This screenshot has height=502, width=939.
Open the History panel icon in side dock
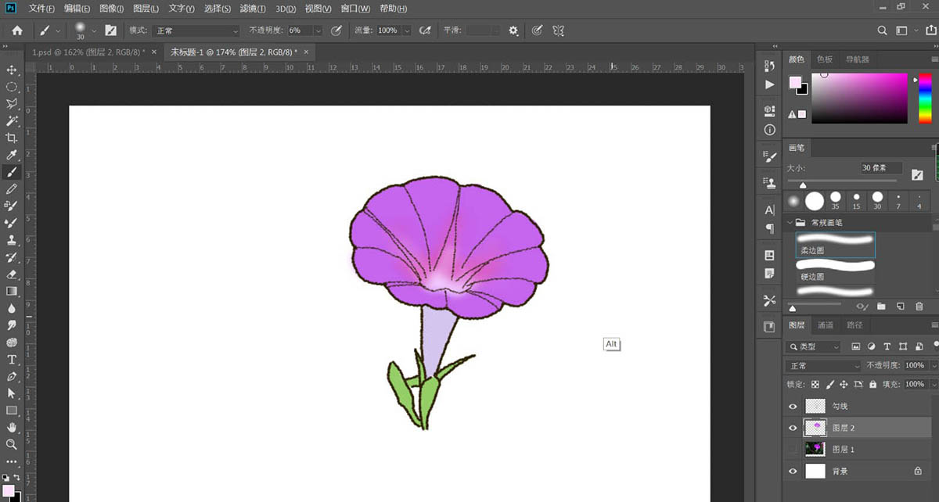769,66
